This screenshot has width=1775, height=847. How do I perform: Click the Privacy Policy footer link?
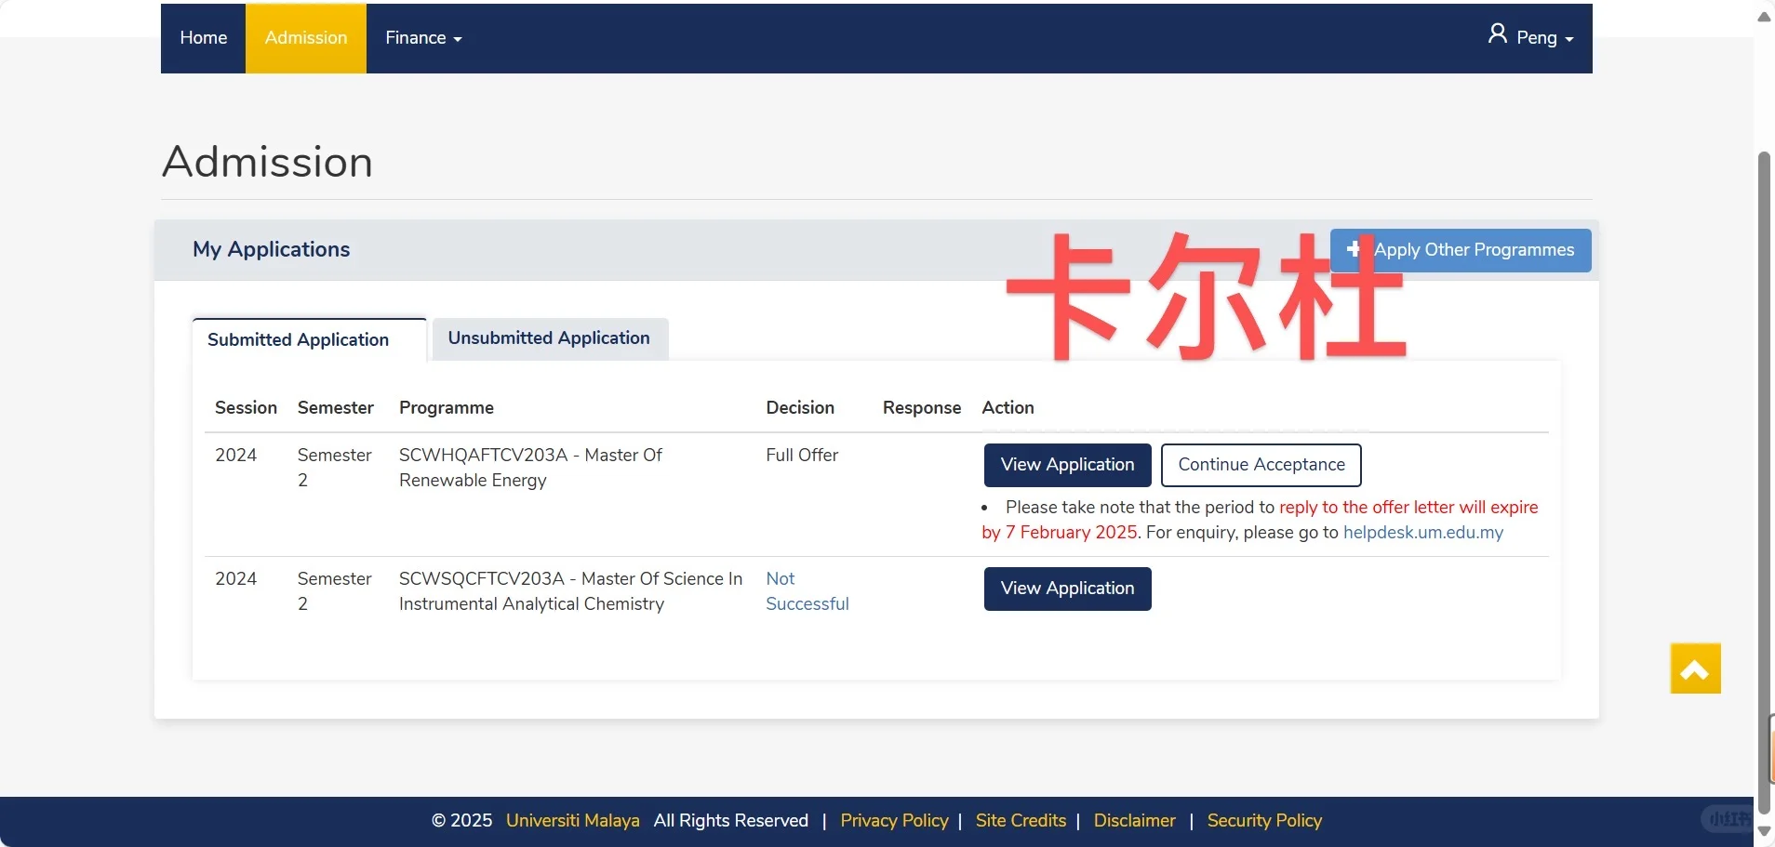coord(892,821)
